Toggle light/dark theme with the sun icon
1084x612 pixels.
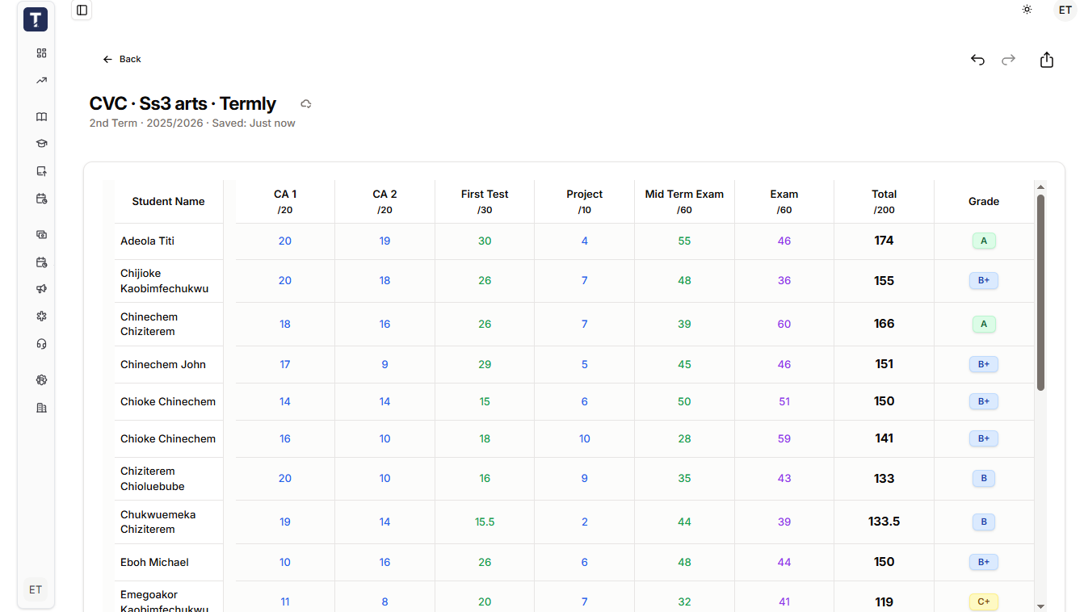(1027, 10)
